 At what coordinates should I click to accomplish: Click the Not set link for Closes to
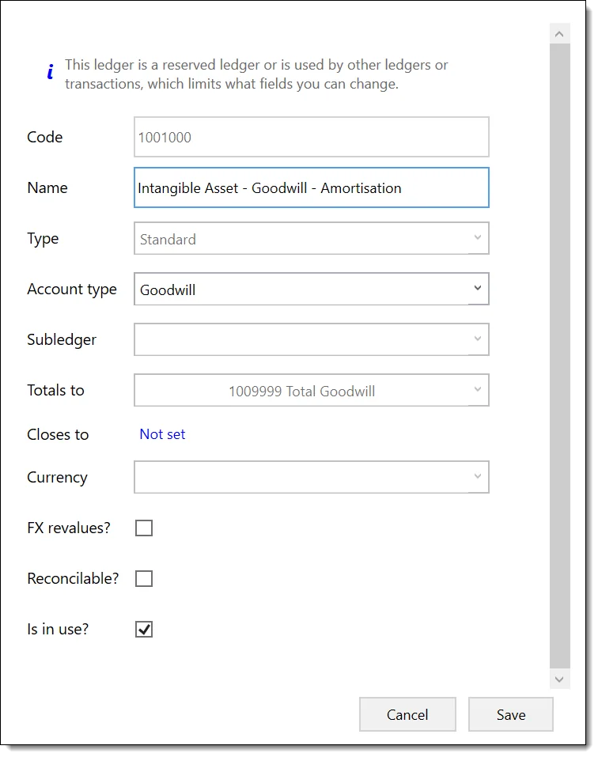(x=162, y=434)
